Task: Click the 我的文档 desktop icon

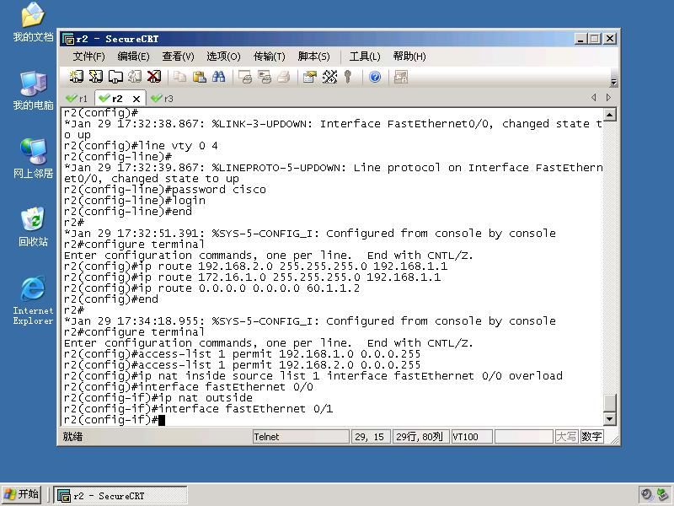Action: click(x=33, y=22)
